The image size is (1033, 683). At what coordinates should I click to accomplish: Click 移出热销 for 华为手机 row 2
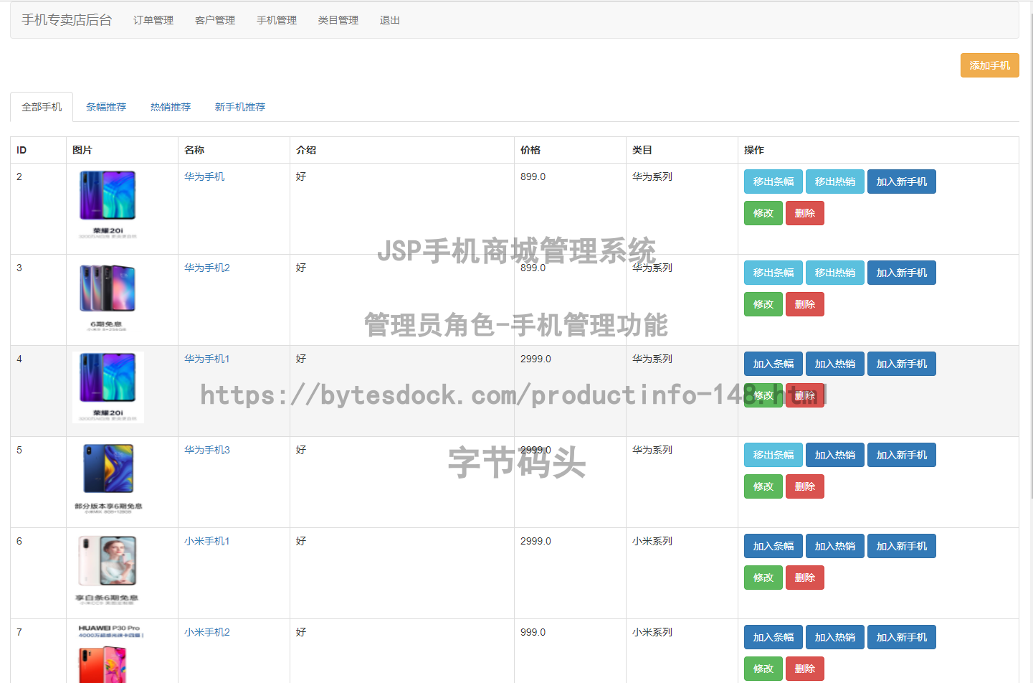point(835,182)
